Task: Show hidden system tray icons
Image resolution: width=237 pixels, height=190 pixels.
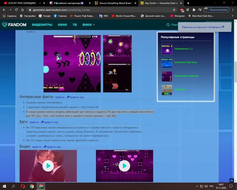Action: tap(197, 186)
